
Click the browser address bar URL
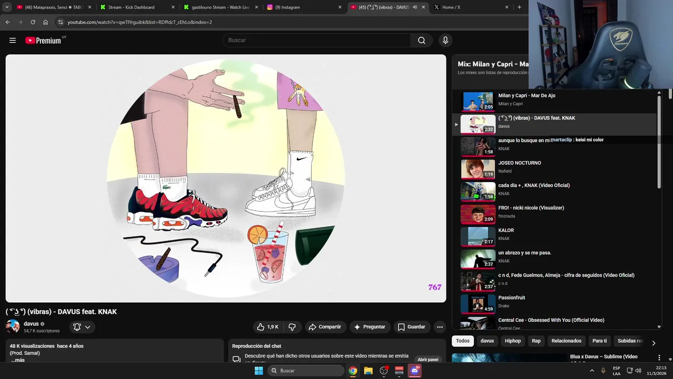tap(140, 22)
